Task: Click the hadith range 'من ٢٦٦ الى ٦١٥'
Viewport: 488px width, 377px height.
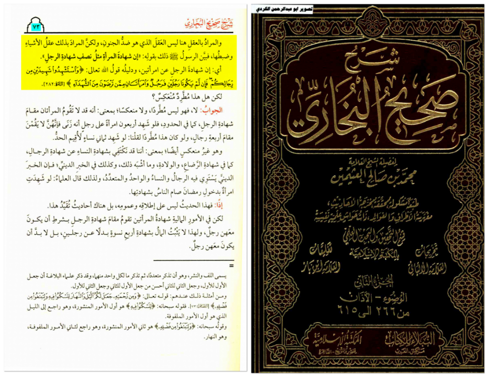Action: point(374,311)
